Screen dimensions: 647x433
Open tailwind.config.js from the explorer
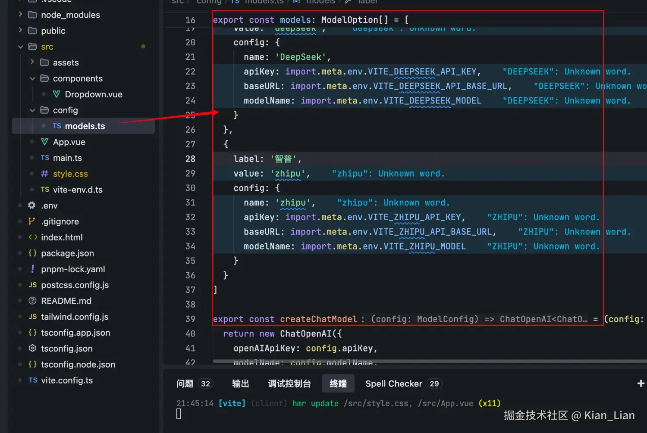click(75, 317)
